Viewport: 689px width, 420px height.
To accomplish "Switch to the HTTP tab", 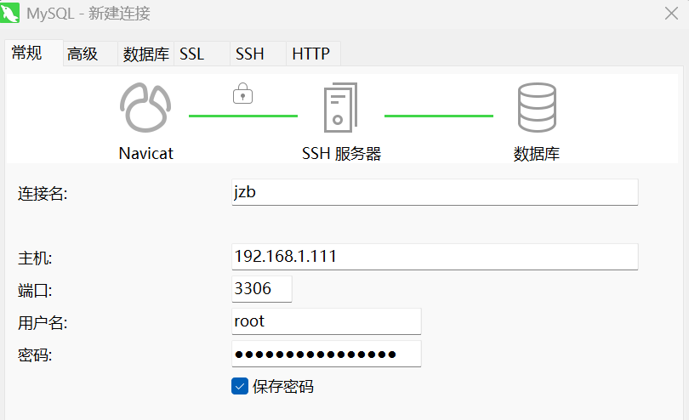I will pos(310,54).
